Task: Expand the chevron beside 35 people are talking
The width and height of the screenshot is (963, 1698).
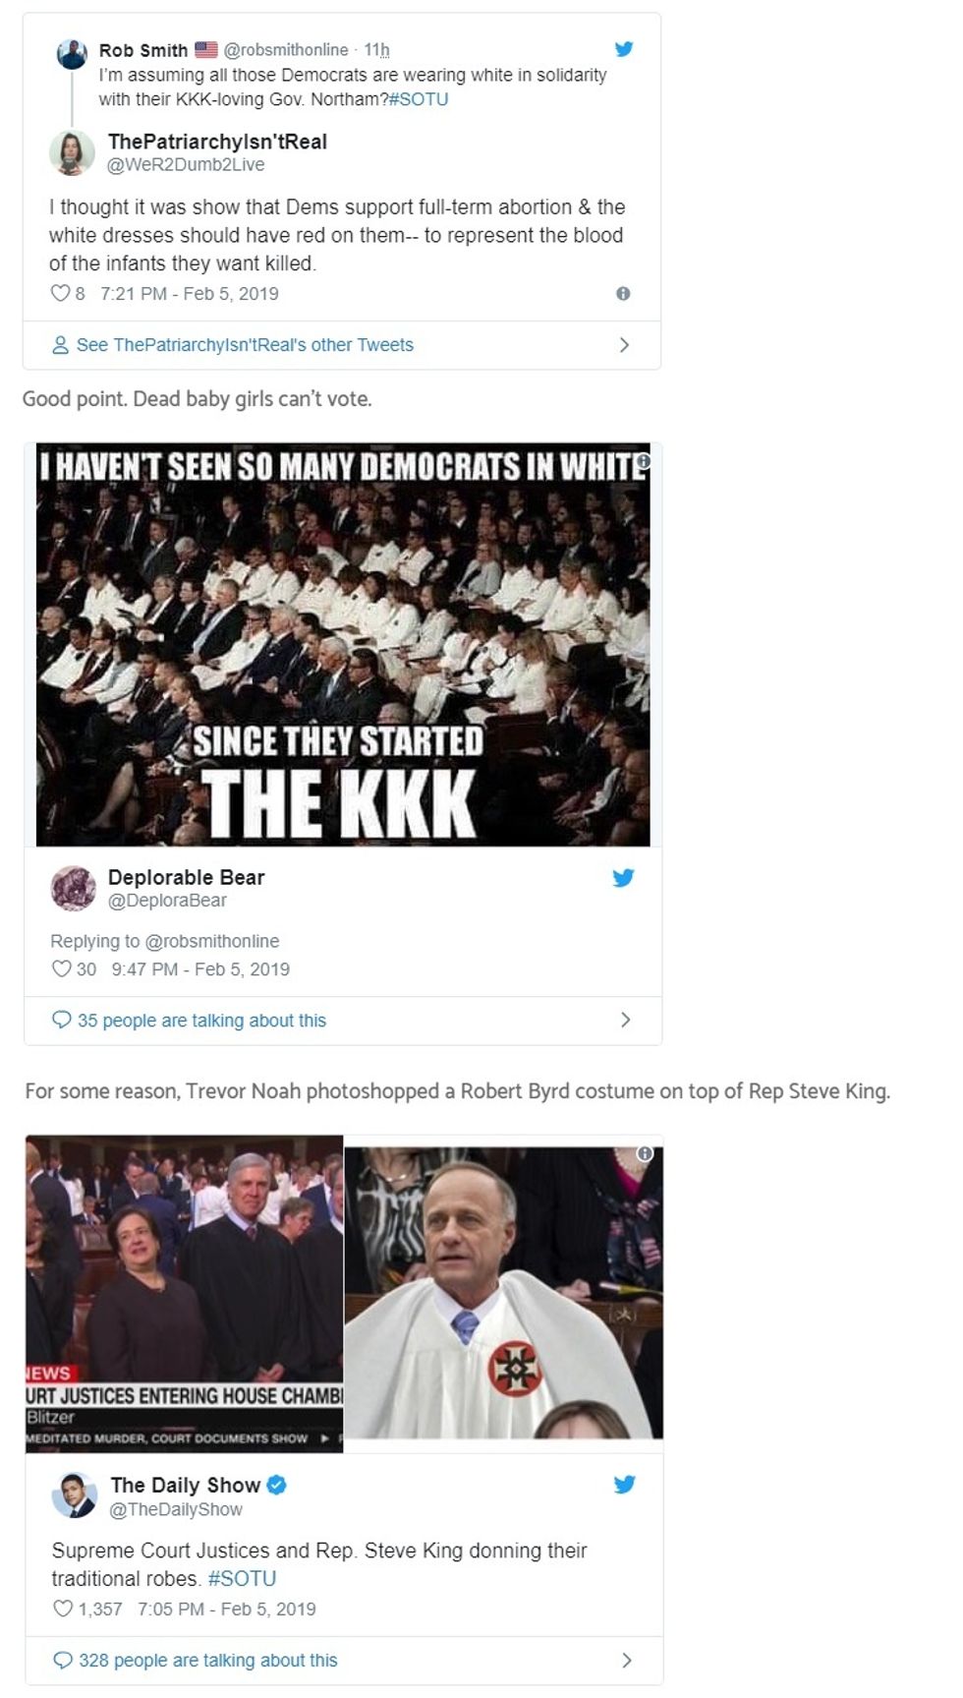Action: click(x=625, y=1020)
